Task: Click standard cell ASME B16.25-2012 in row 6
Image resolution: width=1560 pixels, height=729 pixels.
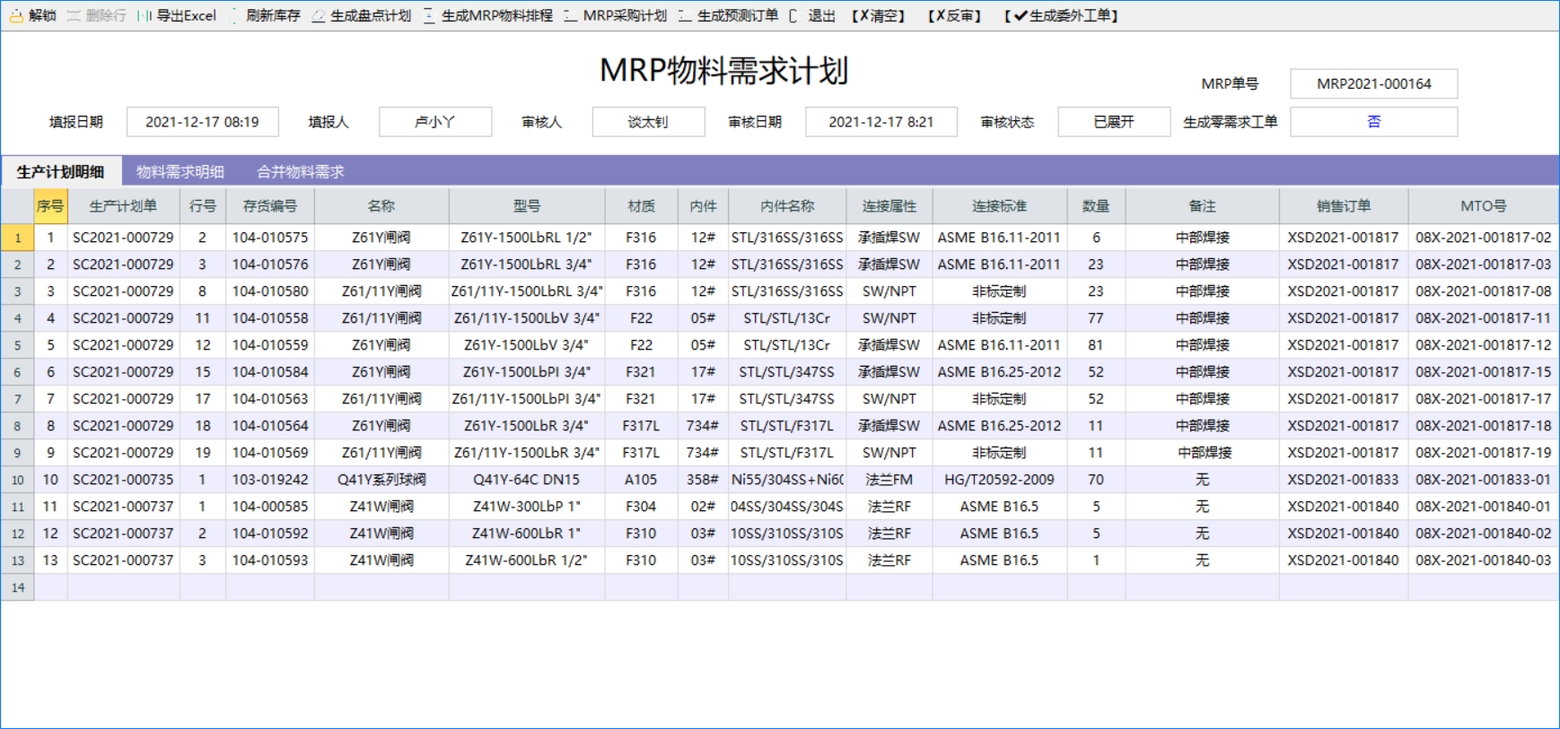Action: (x=999, y=372)
